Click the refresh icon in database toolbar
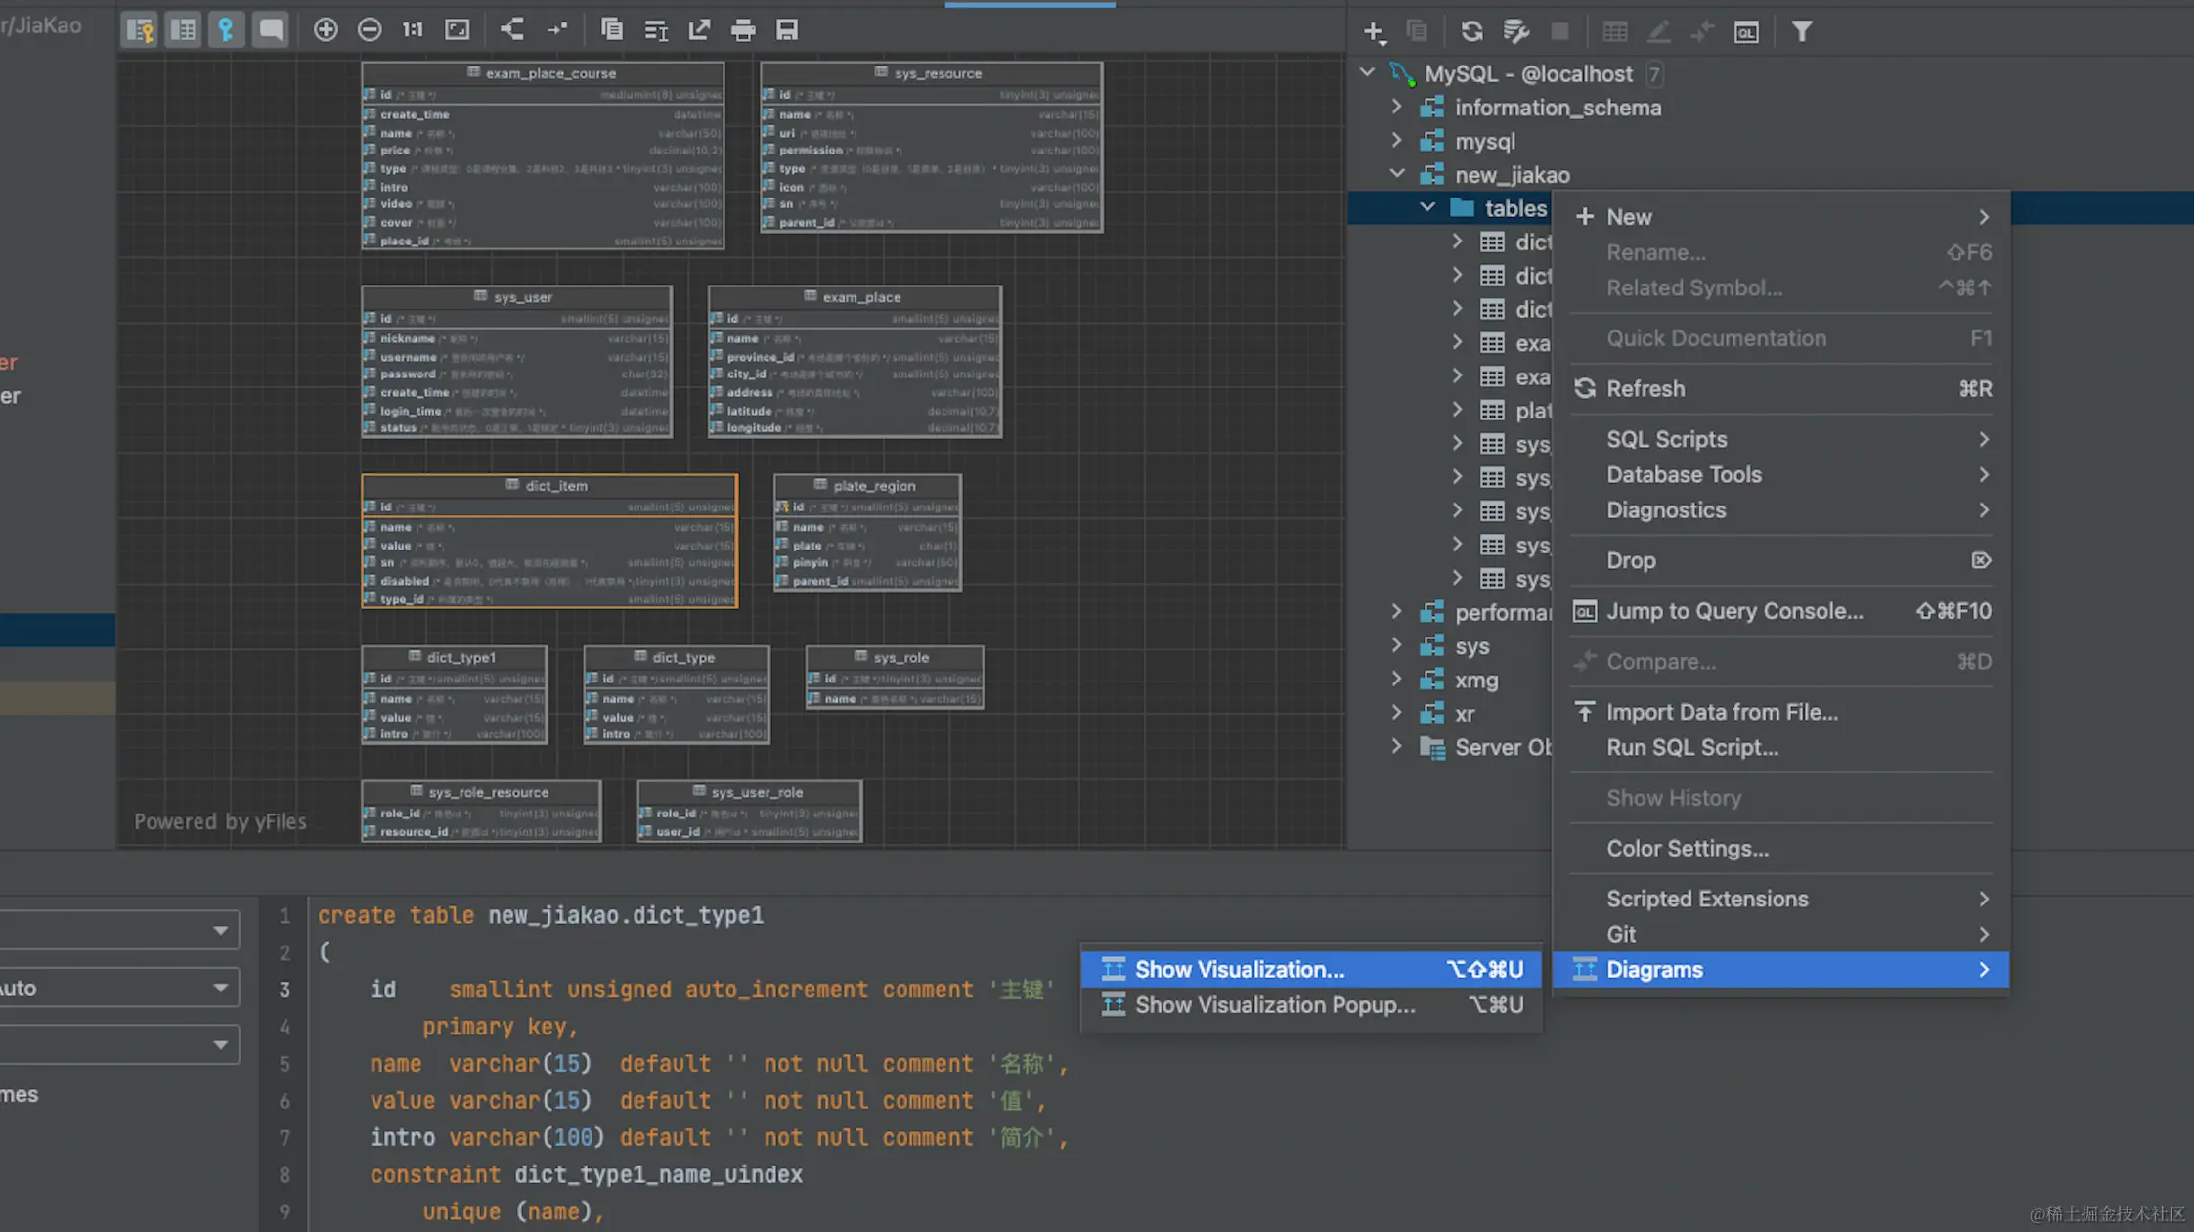 pos(1471,32)
